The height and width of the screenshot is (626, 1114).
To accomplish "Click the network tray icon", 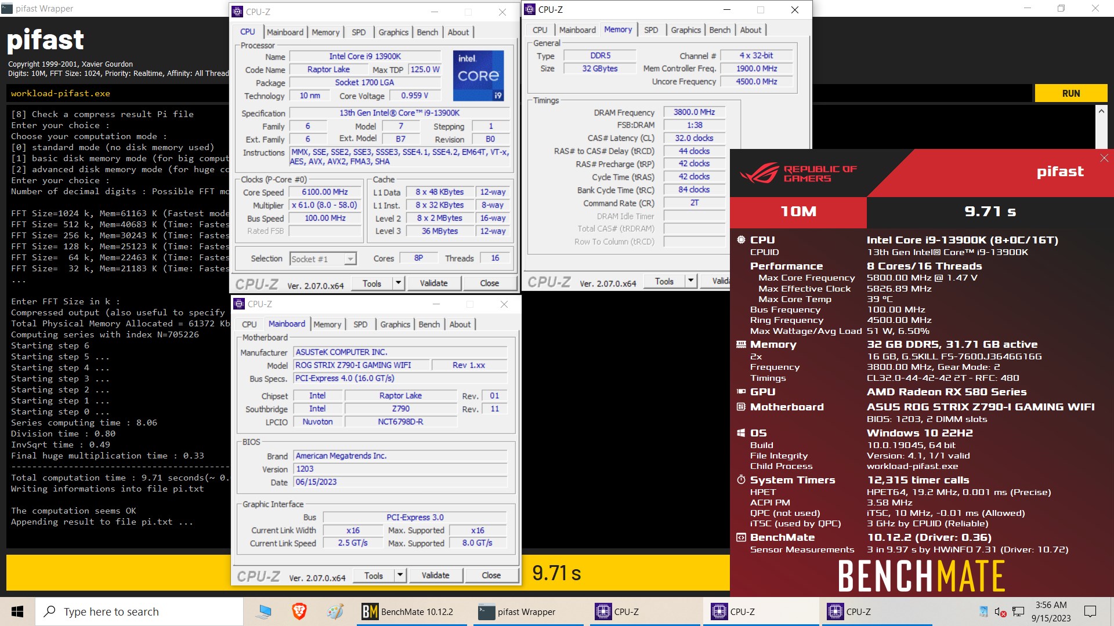I will click(1018, 612).
